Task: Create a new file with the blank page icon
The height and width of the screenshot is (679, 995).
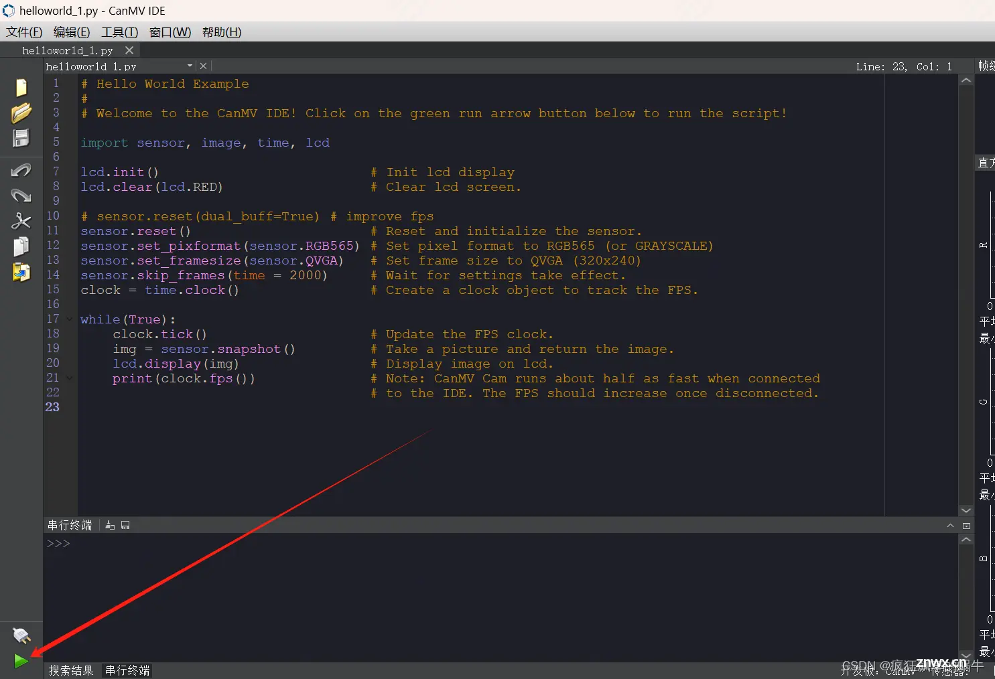Action: pyautogui.click(x=21, y=88)
